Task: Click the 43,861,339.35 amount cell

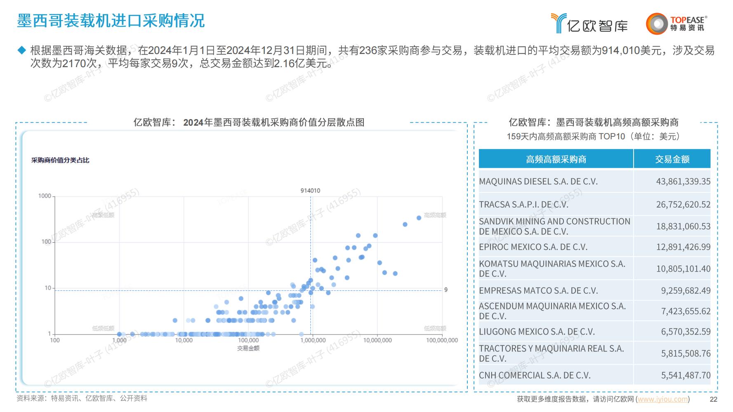Action: tap(683, 181)
